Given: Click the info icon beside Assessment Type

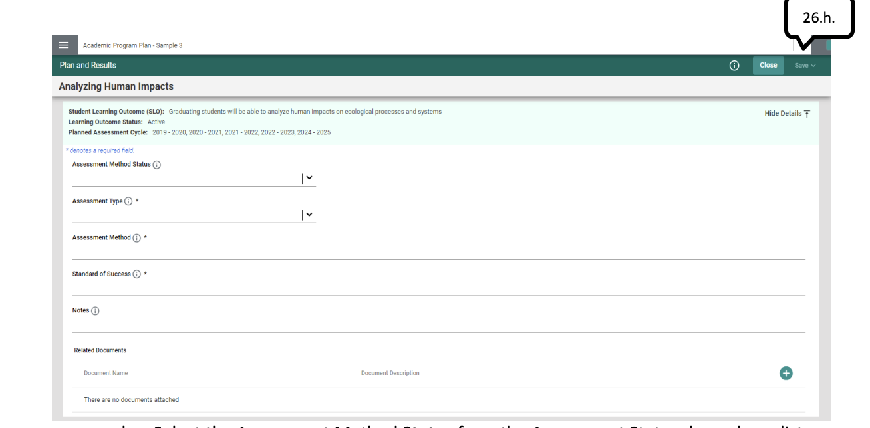Looking at the screenshot, I should click(x=128, y=201).
